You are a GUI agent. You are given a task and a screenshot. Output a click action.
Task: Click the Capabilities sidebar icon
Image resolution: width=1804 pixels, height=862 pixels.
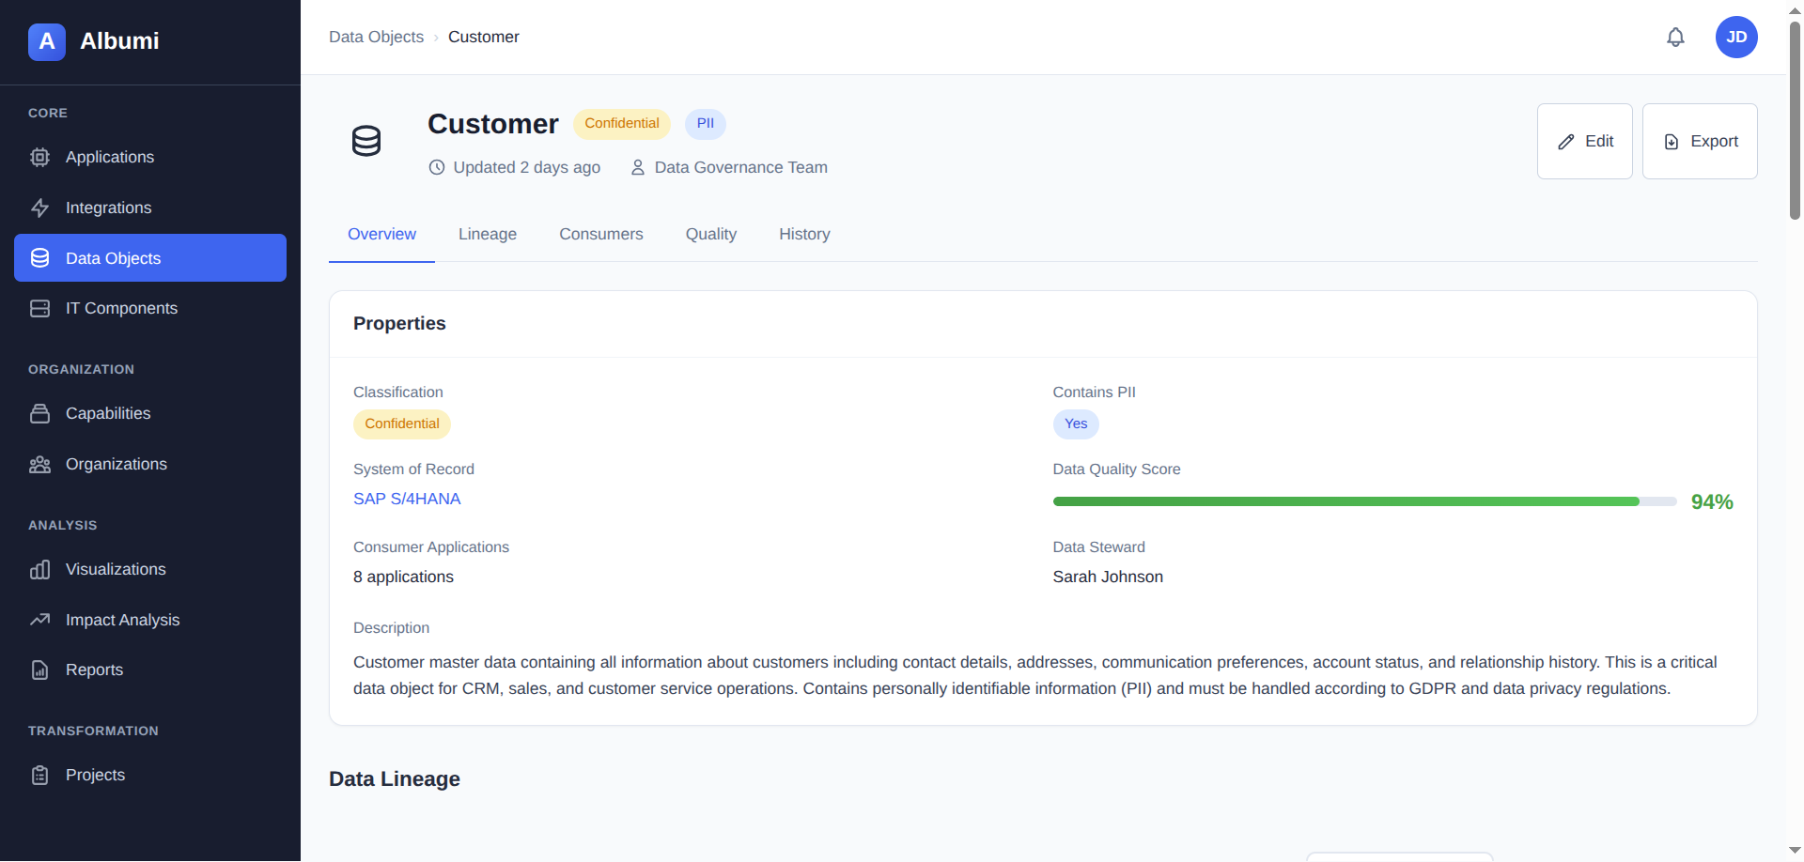pos(39,414)
